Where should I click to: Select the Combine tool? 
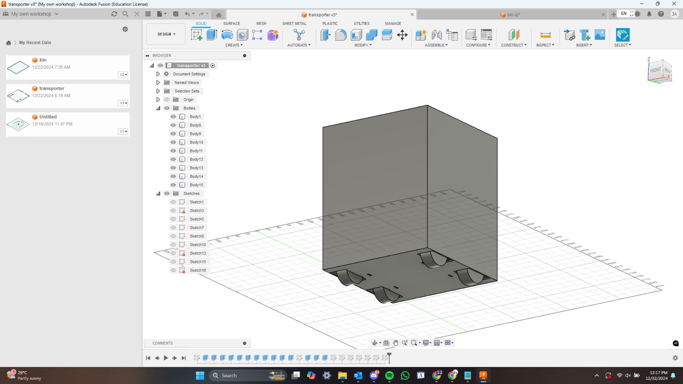pos(371,35)
